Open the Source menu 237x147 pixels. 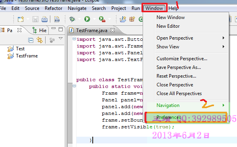[x=32, y=8]
